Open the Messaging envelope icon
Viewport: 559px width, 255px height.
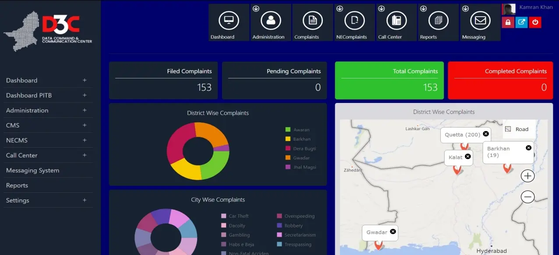coord(480,21)
